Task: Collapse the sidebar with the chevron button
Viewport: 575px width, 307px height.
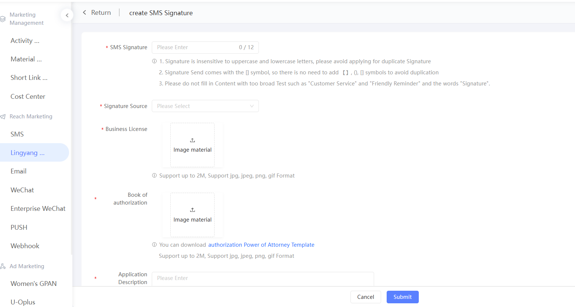Action: 67,15
